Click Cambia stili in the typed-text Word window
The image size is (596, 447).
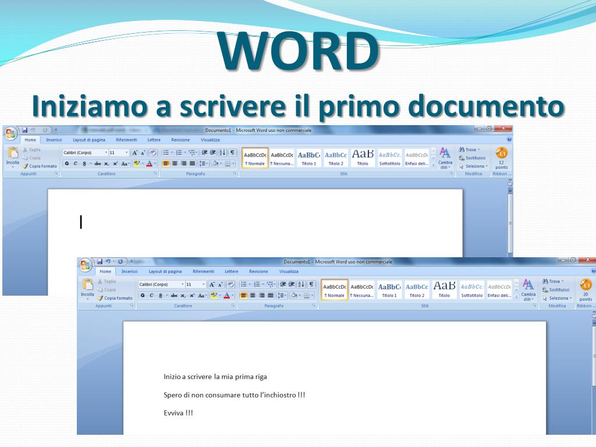coord(528,290)
